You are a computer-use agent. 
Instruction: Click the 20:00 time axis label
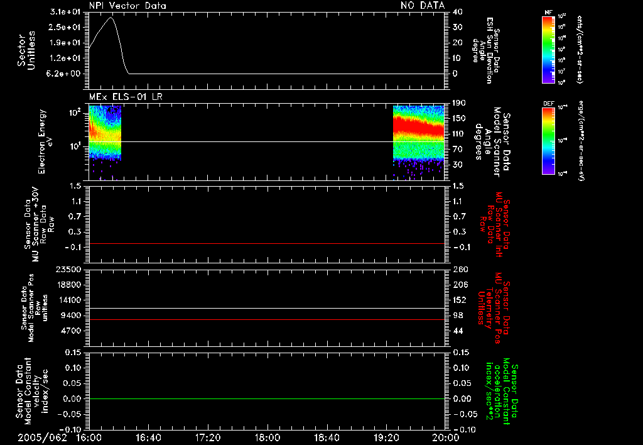(x=446, y=437)
